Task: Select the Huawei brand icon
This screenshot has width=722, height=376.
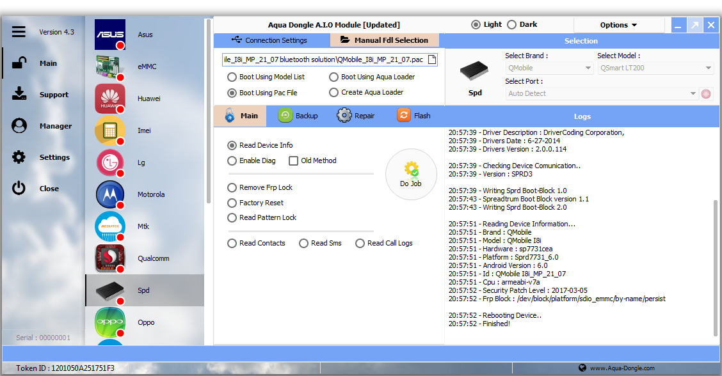Action: coord(110,98)
